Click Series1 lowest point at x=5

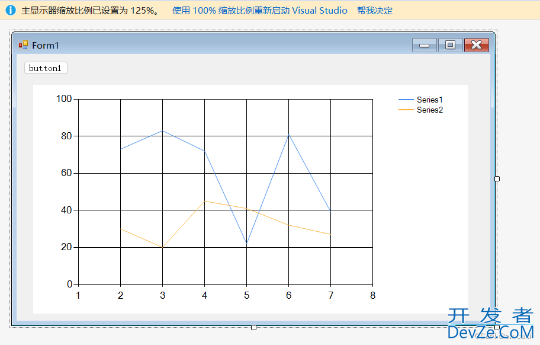point(246,244)
